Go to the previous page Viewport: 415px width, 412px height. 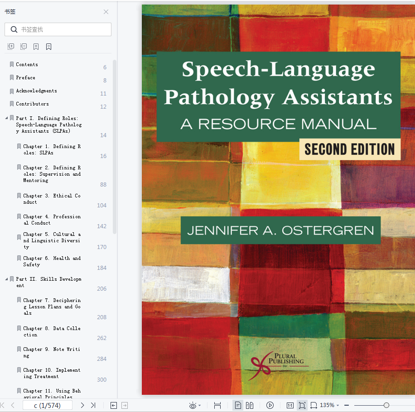(x=13, y=405)
